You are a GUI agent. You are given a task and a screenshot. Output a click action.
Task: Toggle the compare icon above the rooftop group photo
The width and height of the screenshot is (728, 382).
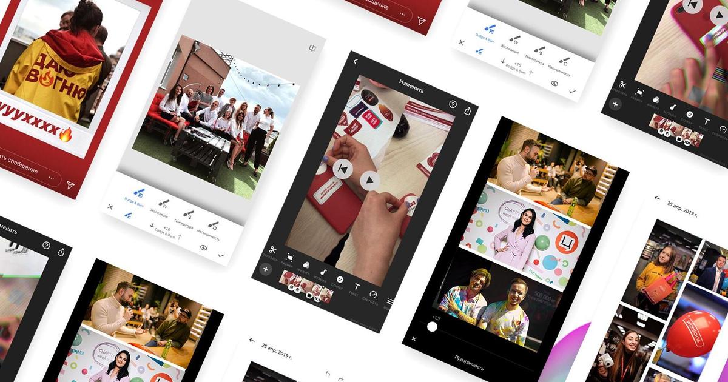[312, 48]
